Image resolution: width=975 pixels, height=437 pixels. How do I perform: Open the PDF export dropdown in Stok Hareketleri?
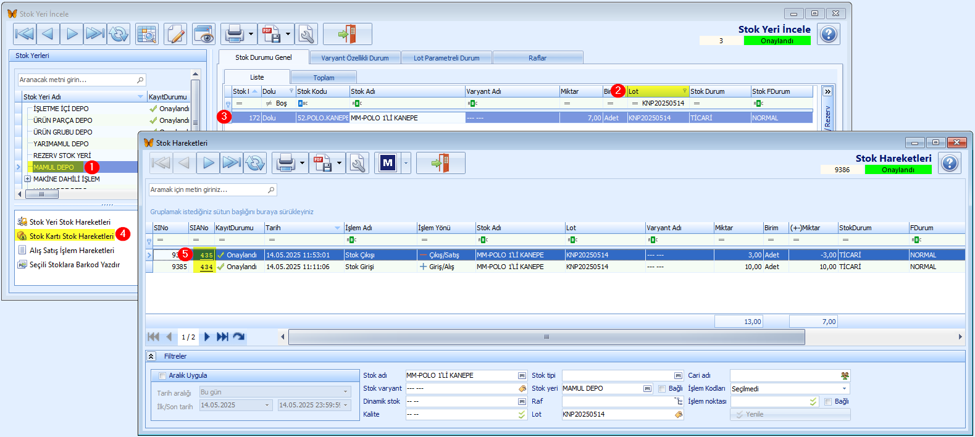[x=340, y=163]
